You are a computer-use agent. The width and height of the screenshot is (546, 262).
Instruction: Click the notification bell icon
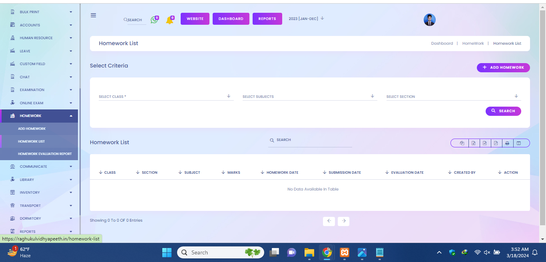(x=169, y=20)
